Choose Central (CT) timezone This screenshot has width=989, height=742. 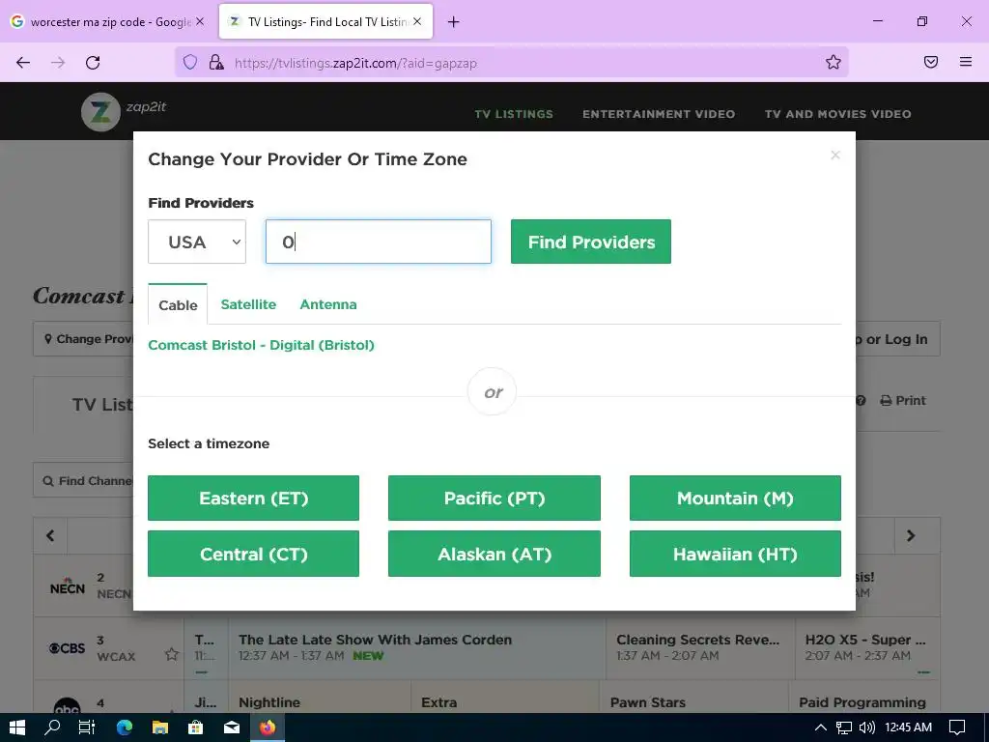pyautogui.click(x=254, y=554)
